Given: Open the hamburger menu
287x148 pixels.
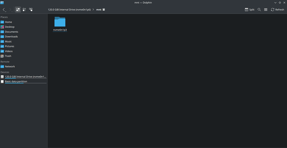Looking at the screenshot, I should tap(266, 10).
